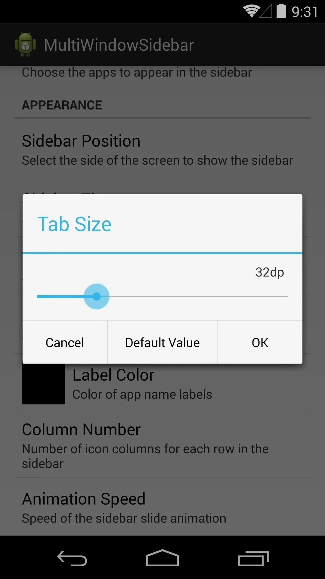Click the blue Tab Size slider thumb
Viewport: 325px width, 579px height.
(97, 296)
